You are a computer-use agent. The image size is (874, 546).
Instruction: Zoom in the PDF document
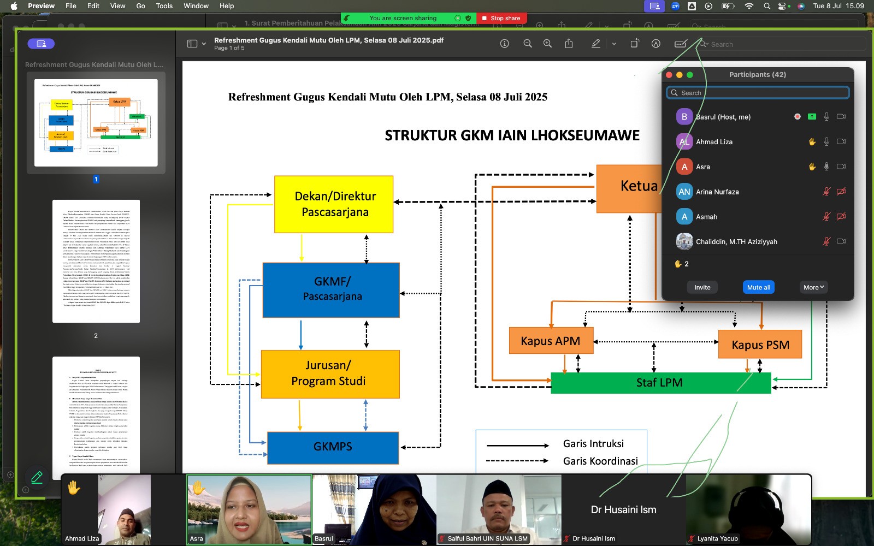click(547, 44)
